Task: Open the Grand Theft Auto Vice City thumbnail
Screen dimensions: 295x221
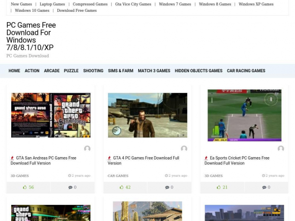Action: (51, 213)
